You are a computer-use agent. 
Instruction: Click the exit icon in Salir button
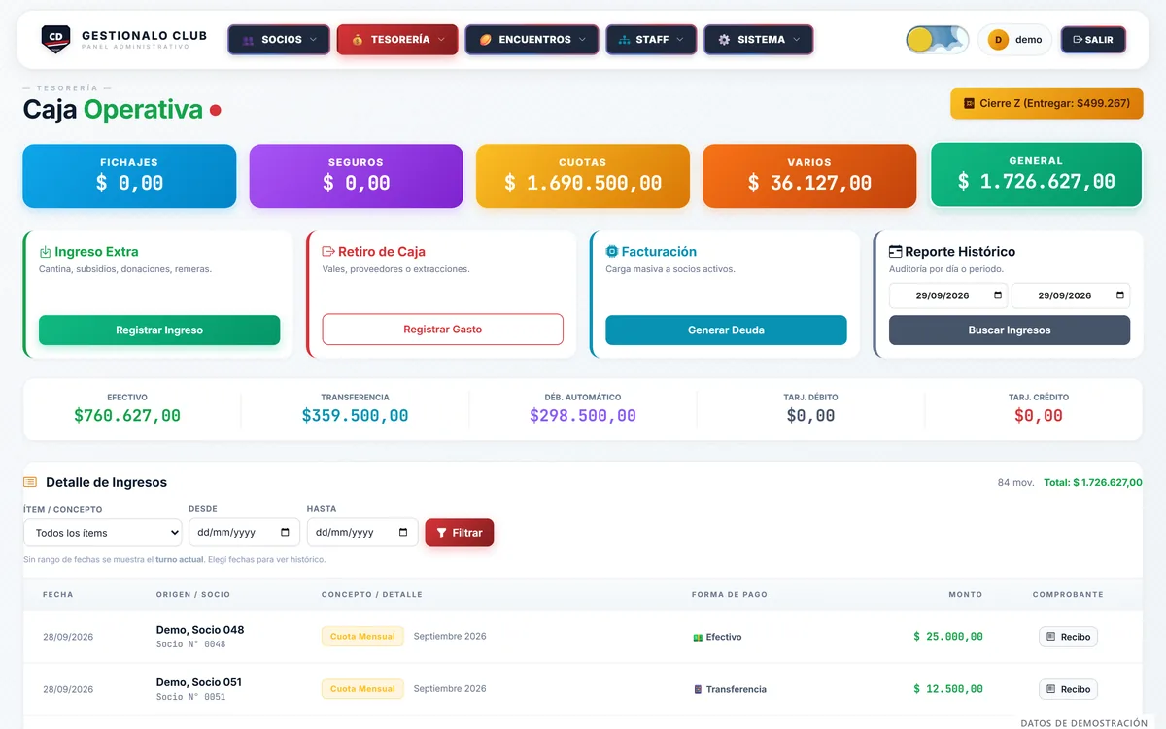(x=1077, y=40)
